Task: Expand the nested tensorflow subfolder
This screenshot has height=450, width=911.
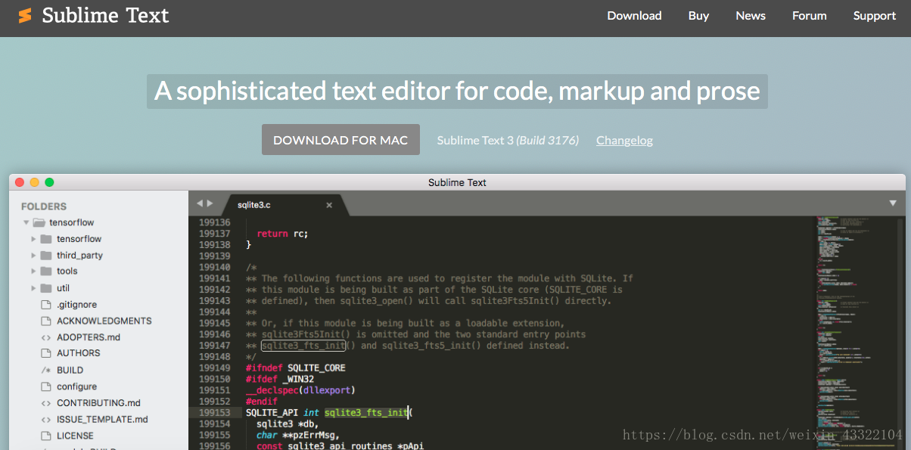Action: coord(33,239)
